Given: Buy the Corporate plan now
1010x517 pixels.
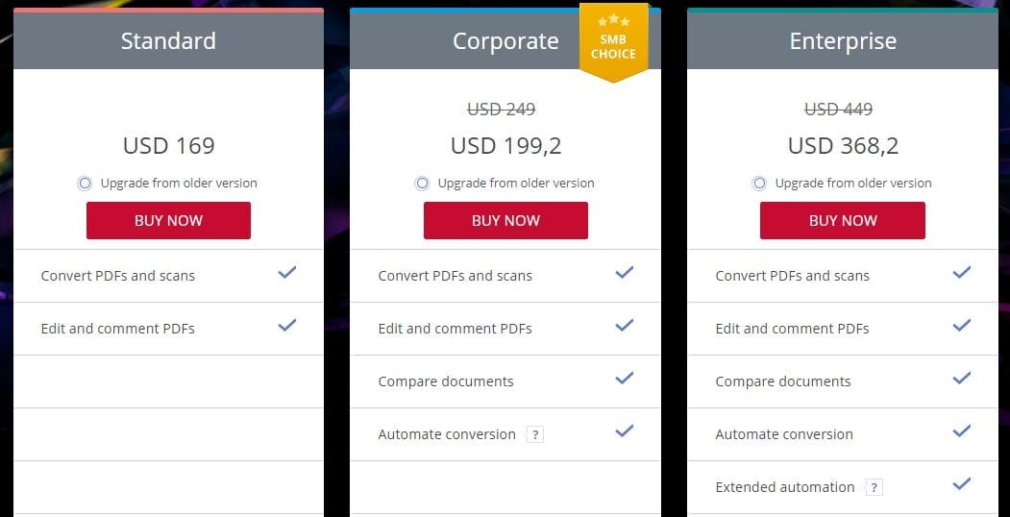Looking at the screenshot, I should point(505,221).
